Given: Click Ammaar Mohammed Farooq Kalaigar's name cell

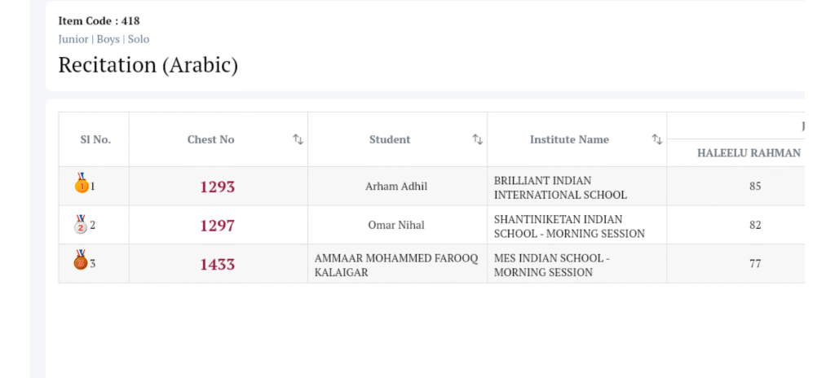Looking at the screenshot, I should click(x=373, y=265).
